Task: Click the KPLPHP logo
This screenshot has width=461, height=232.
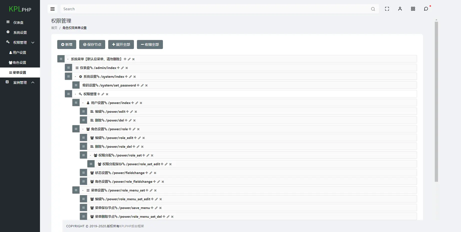Action: pyautogui.click(x=20, y=9)
